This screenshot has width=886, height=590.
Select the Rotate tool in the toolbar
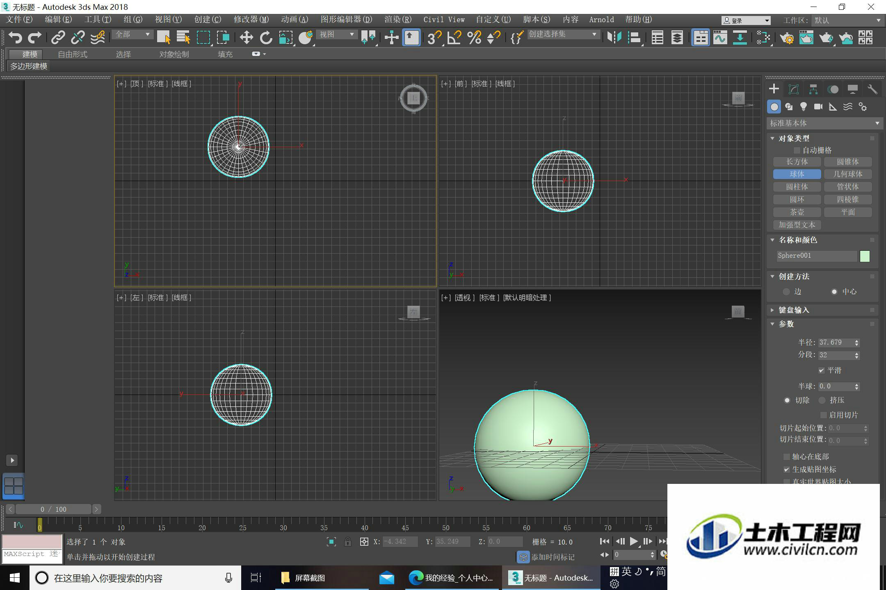(266, 38)
